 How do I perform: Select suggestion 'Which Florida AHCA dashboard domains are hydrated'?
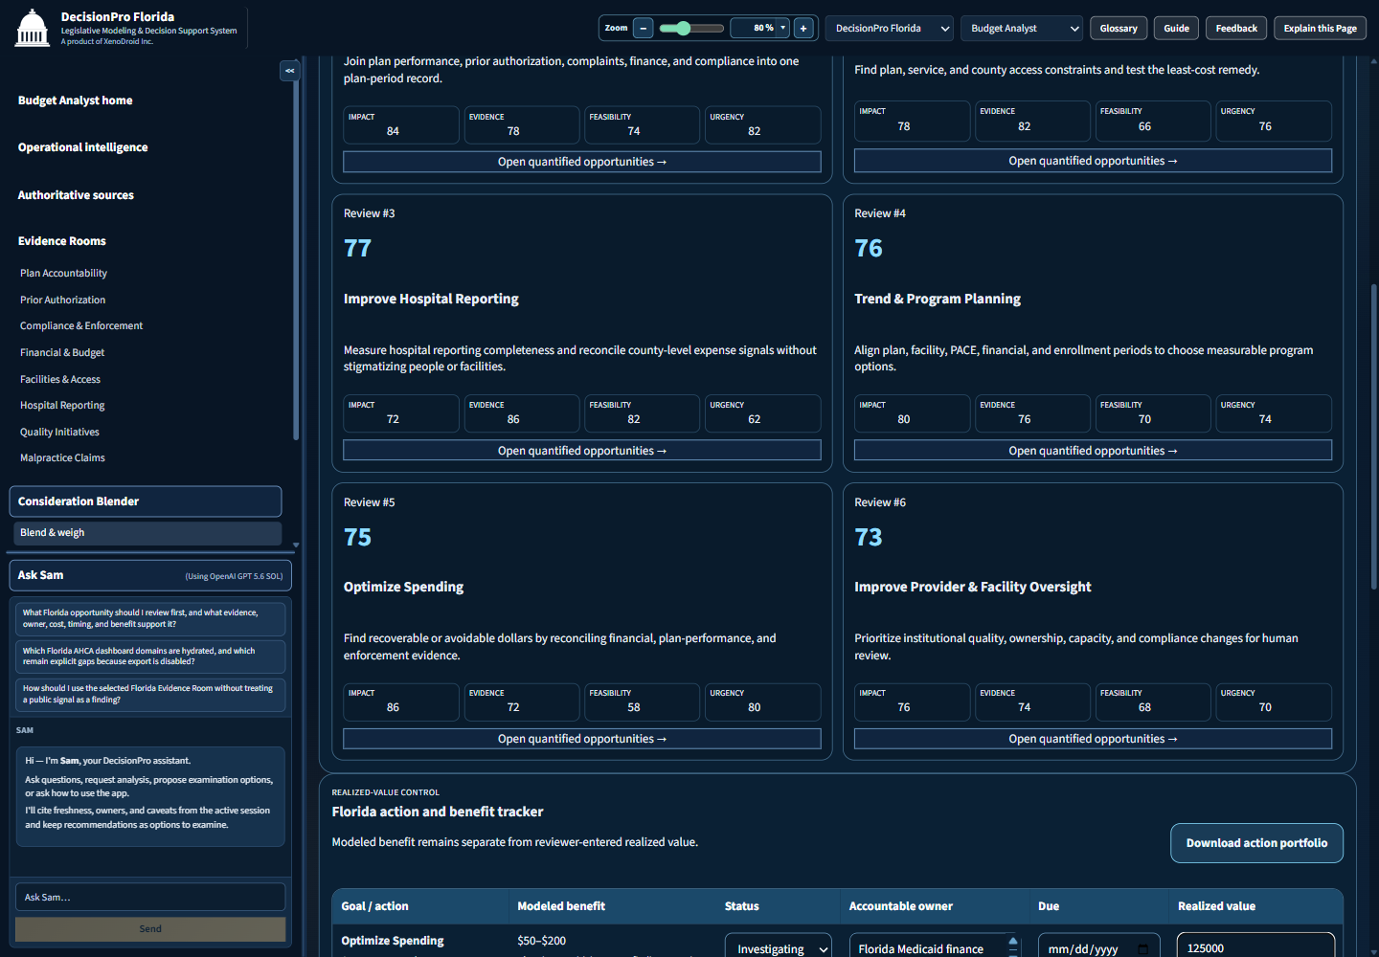(150, 657)
